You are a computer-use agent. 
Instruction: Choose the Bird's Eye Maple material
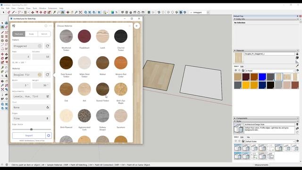click(121, 89)
